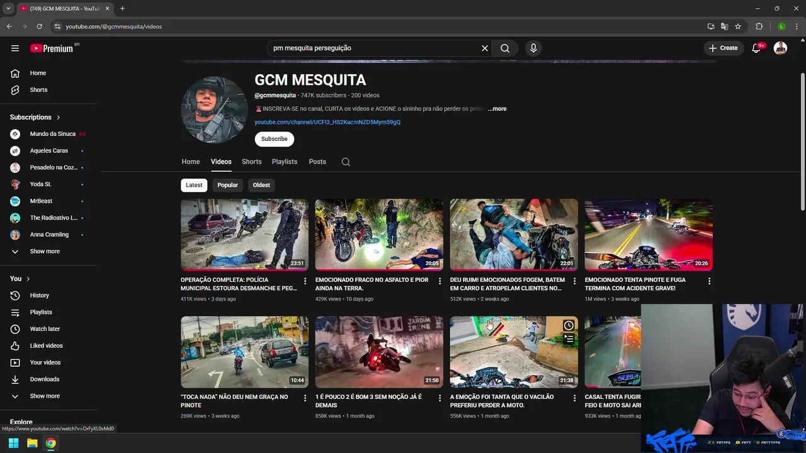Click the Chrome icon in the taskbar
Image resolution: width=806 pixels, height=453 pixels.
[x=50, y=443]
